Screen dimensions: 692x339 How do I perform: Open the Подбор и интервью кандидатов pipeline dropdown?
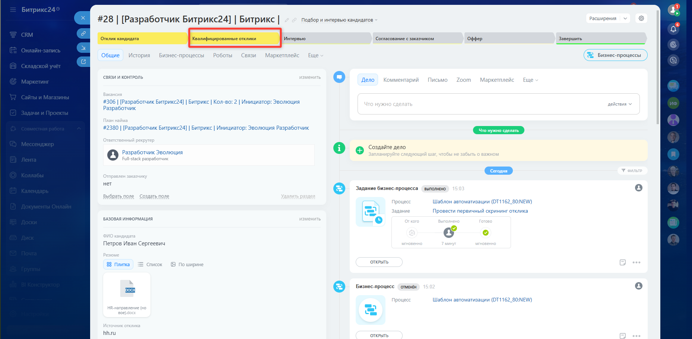coord(339,20)
